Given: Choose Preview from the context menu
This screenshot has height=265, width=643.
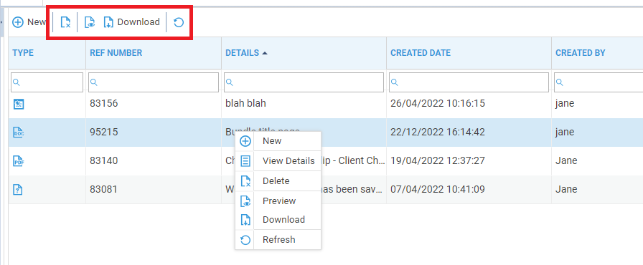Looking at the screenshot, I should [278, 201].
